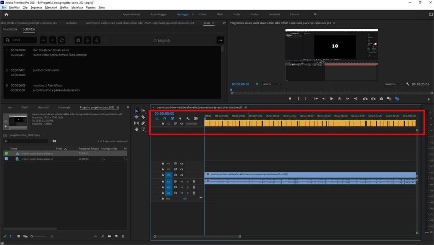Hide video track V1 output eye

tap(181, 175)
